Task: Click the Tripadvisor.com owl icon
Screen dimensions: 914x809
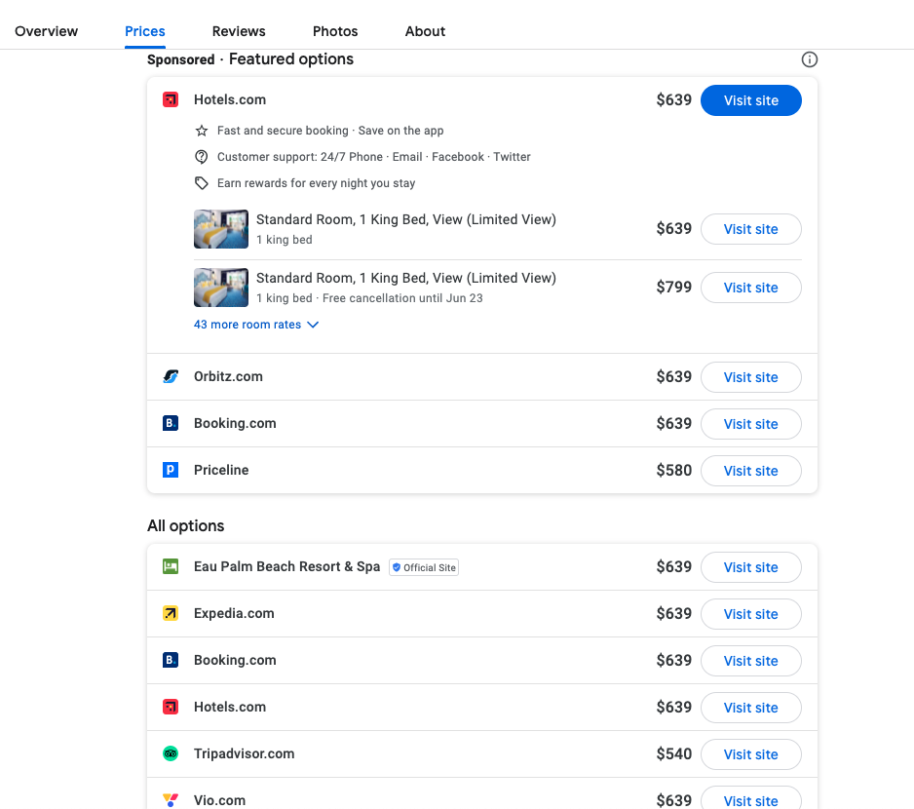Action: (x=171, y=753)
